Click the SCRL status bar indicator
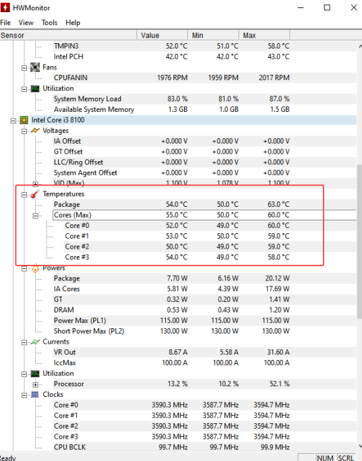Image resolution: width=362 pixels, height=461 pixels. [346, 458]
